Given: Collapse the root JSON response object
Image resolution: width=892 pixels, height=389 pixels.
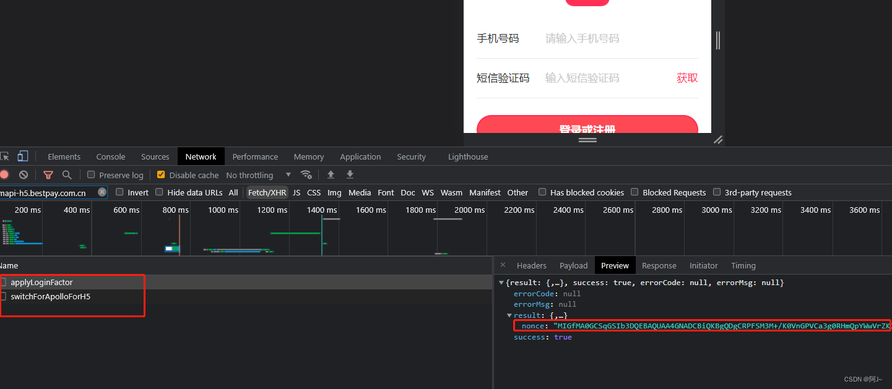Looking at the screenshot, I should 501,282.
